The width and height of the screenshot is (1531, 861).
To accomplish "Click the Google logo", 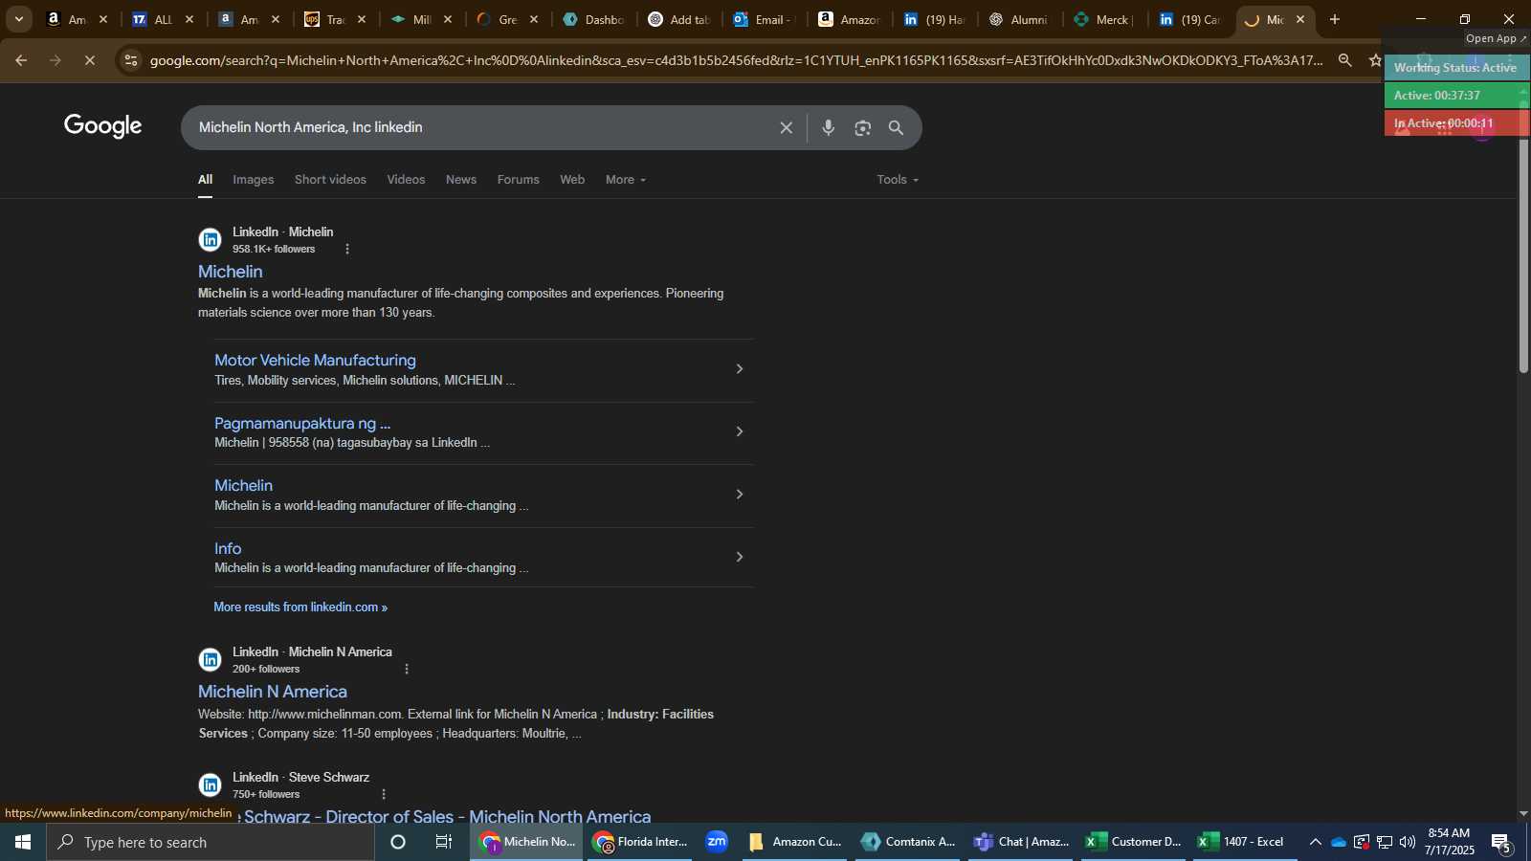I will (x=103, y=125).
